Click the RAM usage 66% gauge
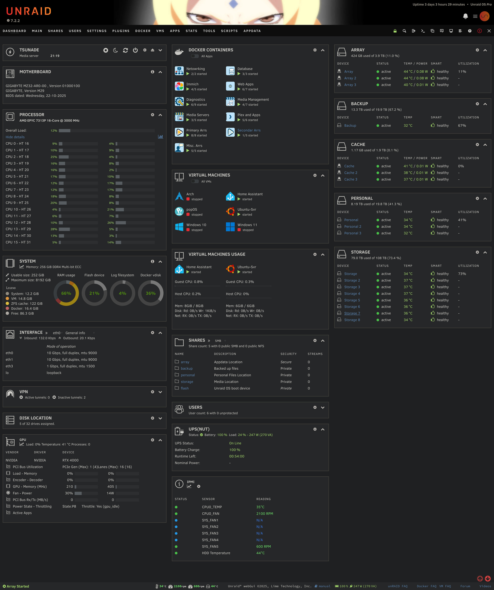 click(66, 293)
